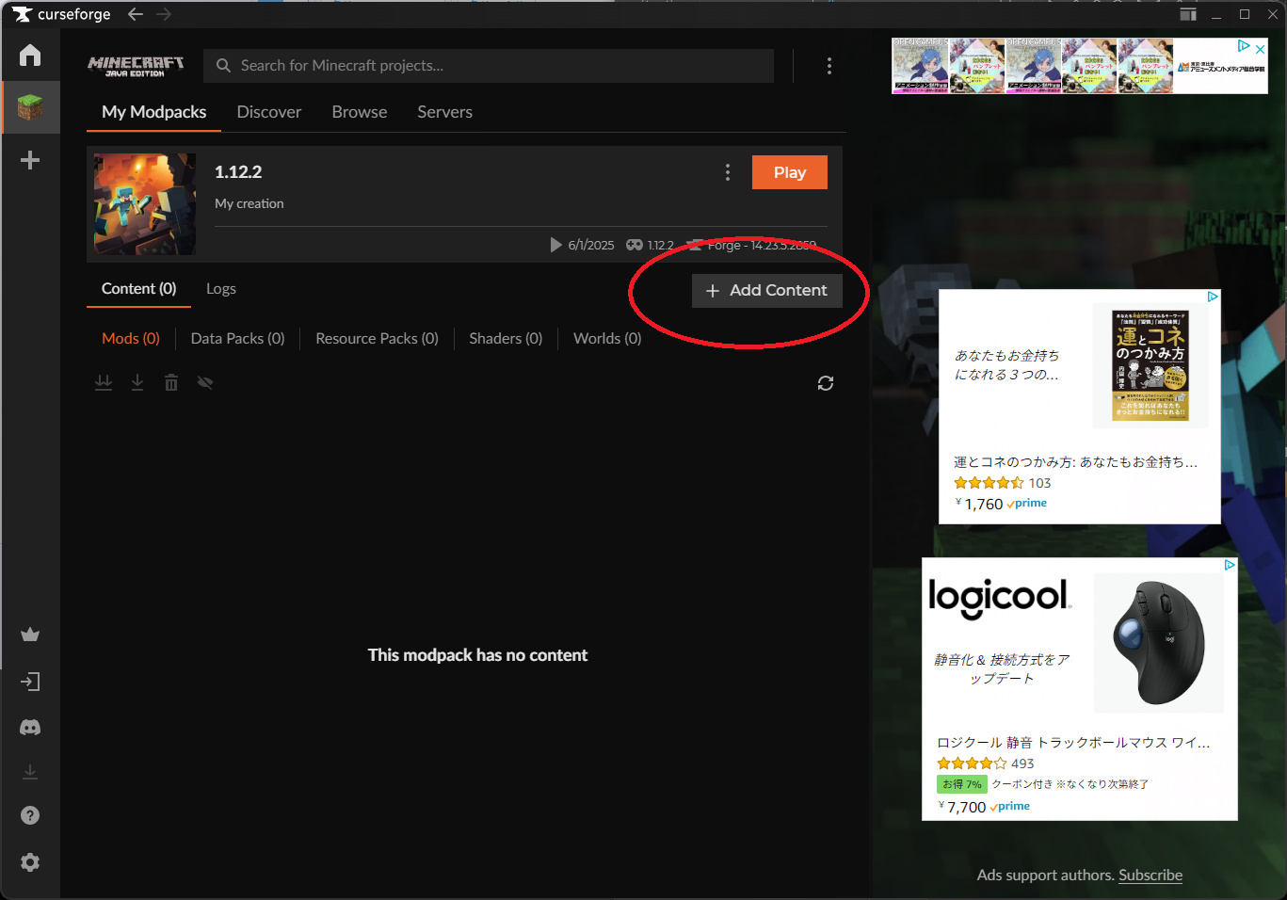The image size is (1287, 900).
Task: Select the Shaders (0) category
Action: (x=506, y=339)
